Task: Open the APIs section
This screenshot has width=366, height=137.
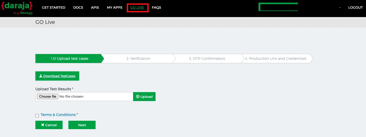Action: [x=95, y=8]
